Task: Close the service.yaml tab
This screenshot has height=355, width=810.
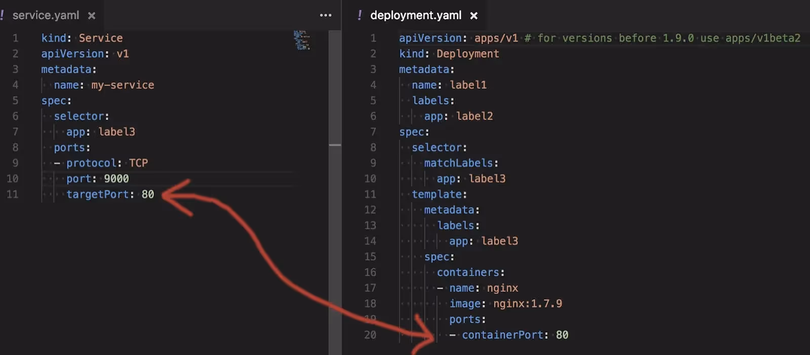Action: (92, 16)
